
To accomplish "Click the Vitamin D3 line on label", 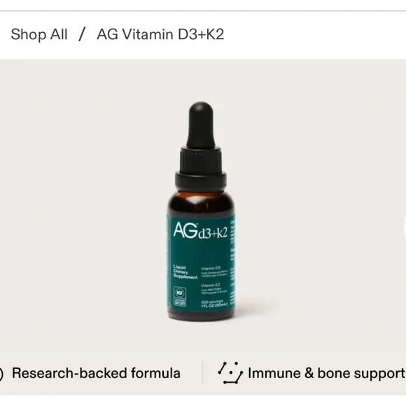I will pos(211,268).
